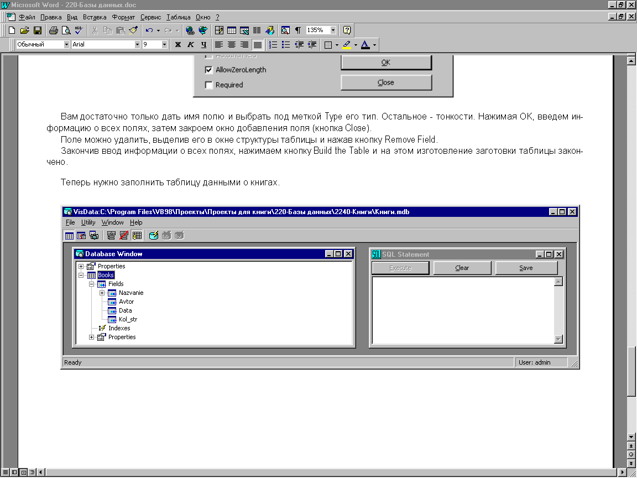Click the Dynaset type Recordset icon in VisData
Viewport: 637px width, 478px height.
click(81, 235)
